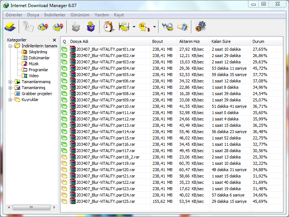289x217 pixels.
Task: Sort by the Dosya Adı column header
Action: (x=109, y=41)
